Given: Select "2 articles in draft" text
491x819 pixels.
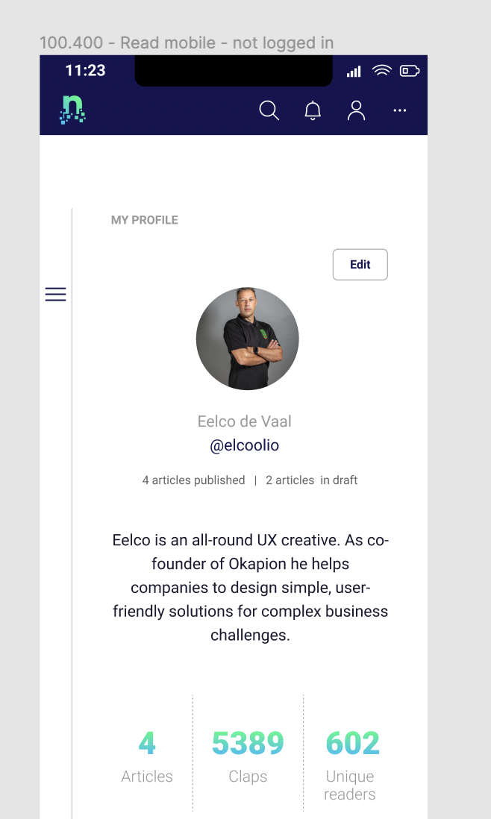Looking at the screenshot, I should click(311, 480).
